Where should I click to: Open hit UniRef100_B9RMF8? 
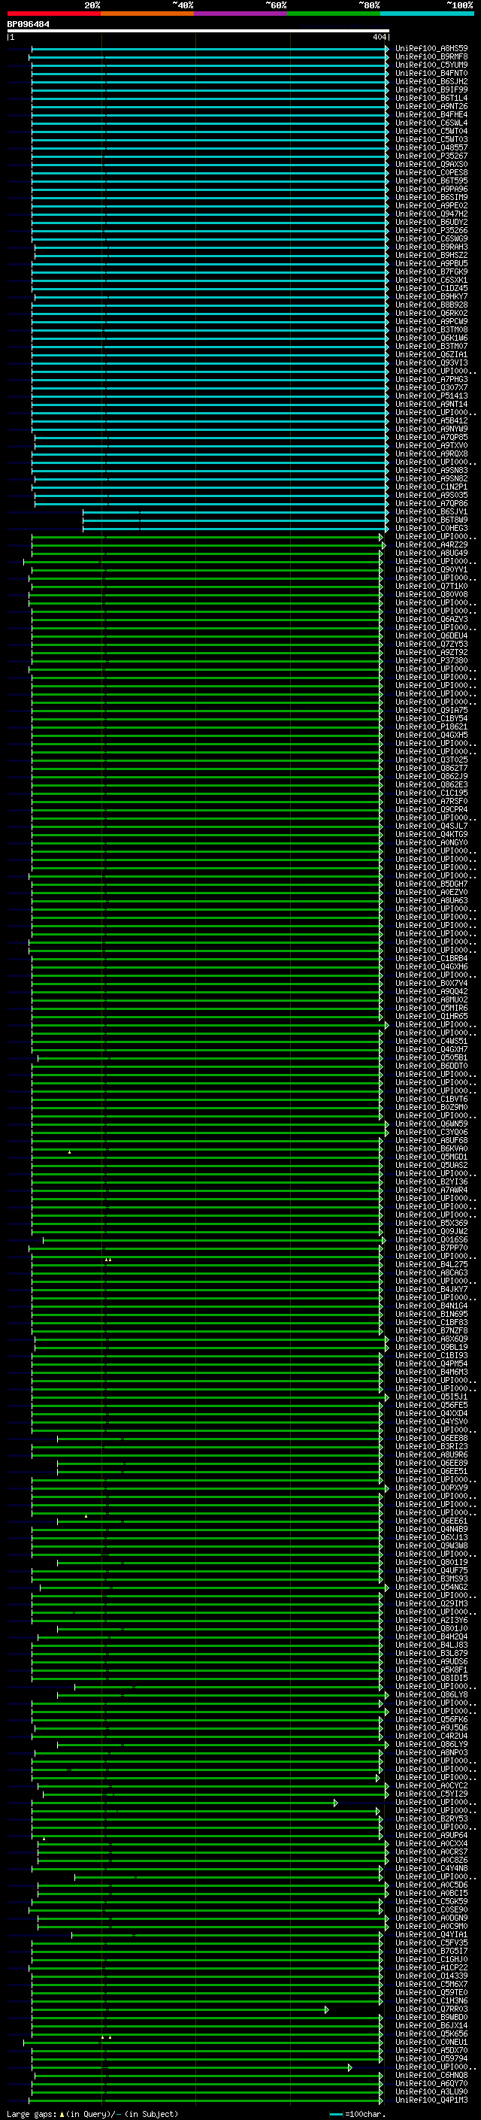pyautogui.click(x=431, y=57)
